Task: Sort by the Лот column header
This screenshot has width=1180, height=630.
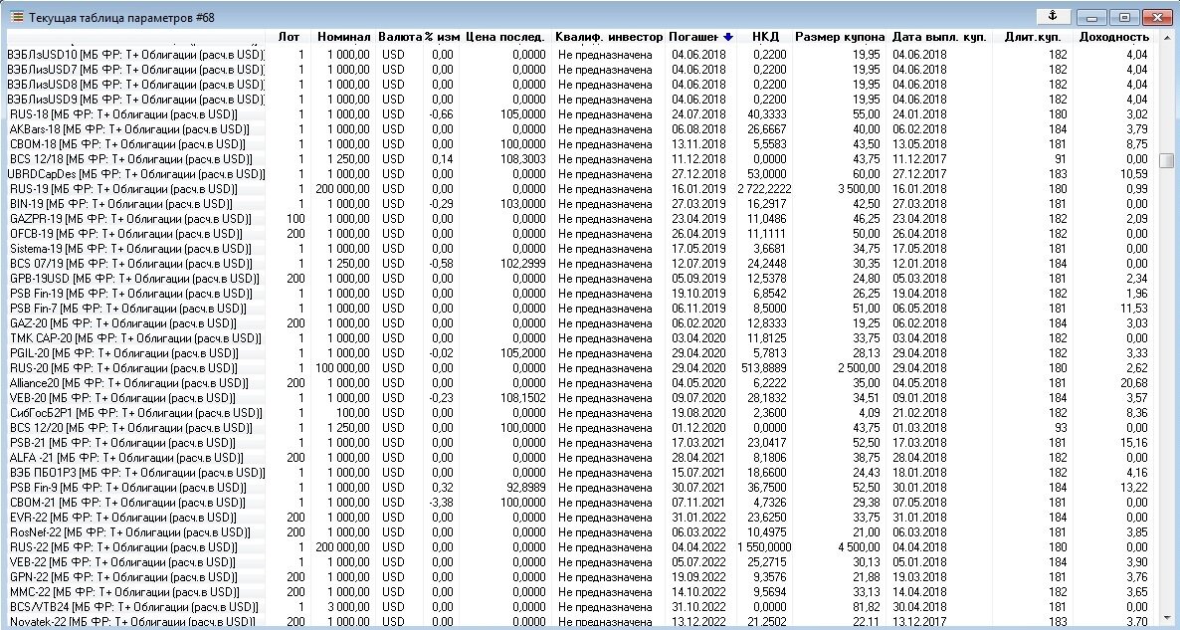Action: (289, 37)
